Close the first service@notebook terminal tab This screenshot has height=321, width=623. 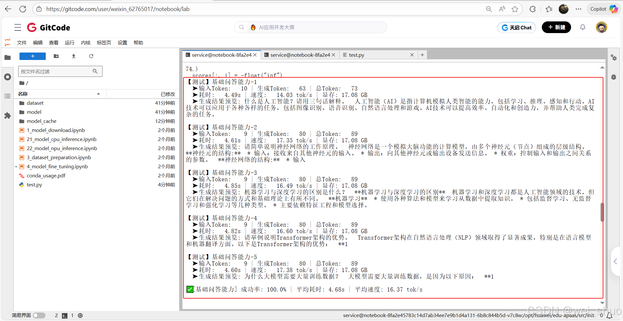pyautogui.click(x=255, y=55)
